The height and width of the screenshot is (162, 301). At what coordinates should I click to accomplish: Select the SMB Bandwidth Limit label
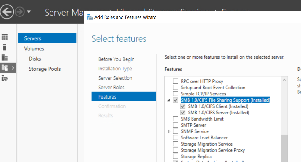click(x=202, y=119)
